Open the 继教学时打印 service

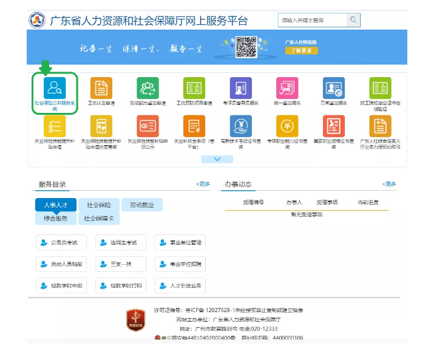(x=121, y=285)
